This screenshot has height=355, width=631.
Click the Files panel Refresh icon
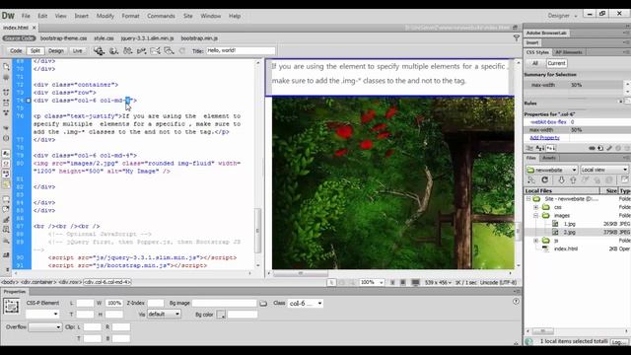(x=545, y=179)
